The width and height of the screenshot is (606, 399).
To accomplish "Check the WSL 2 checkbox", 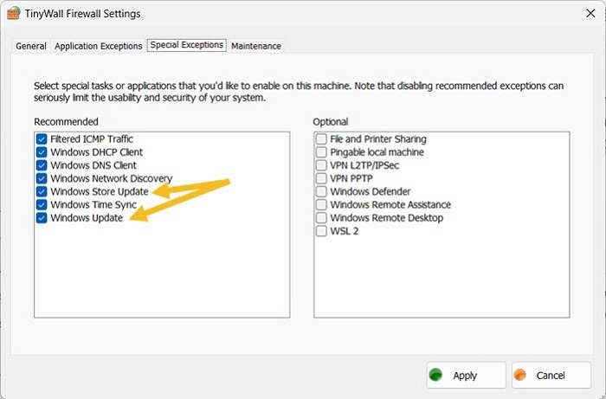I will coord(321,231).
